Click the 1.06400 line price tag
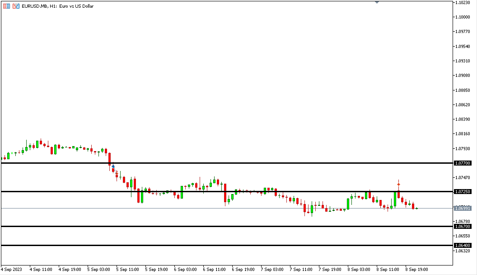 point(463,245)
